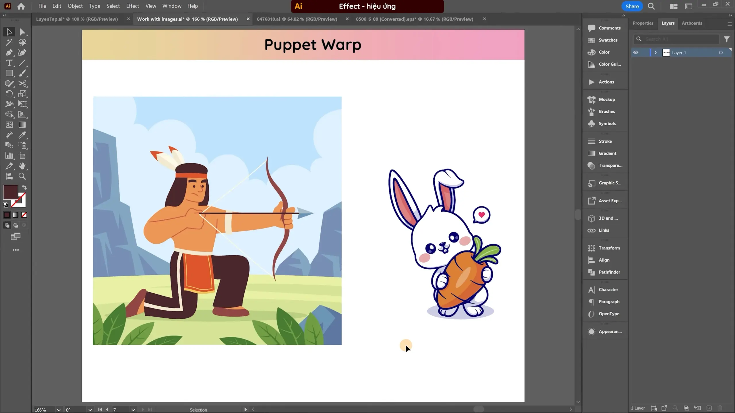This screenshot has height=413, width=735.
Task: Select the Eyedropper tool
Action: click(x=22, y=135)
